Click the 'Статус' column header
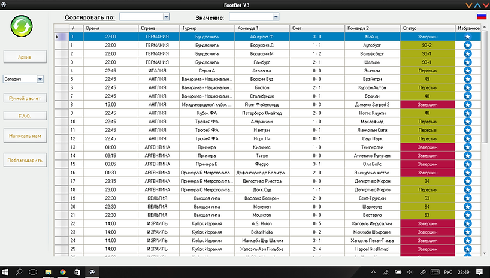 click(428, 28)
